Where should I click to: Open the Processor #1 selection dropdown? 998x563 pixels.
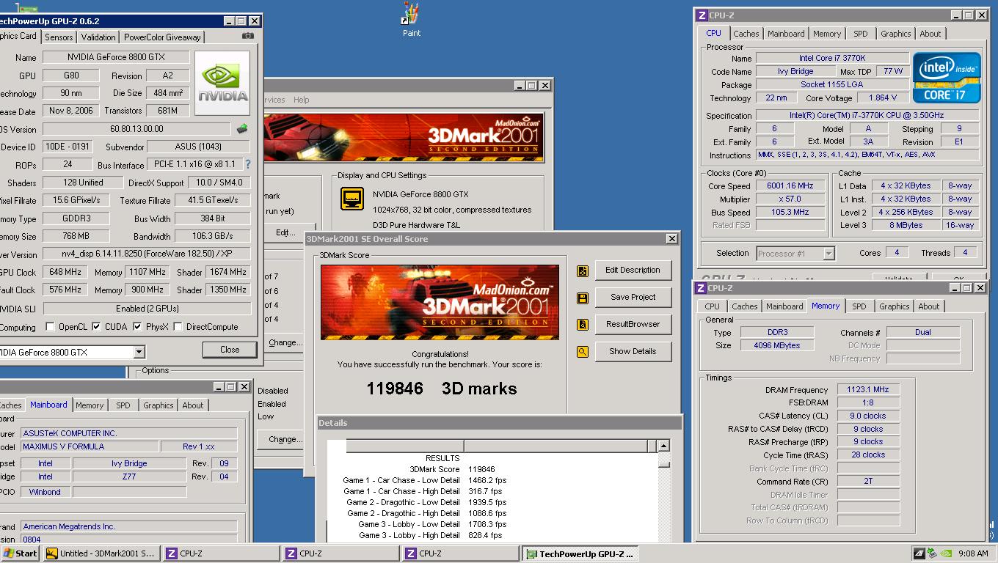(x=828, y=254)
